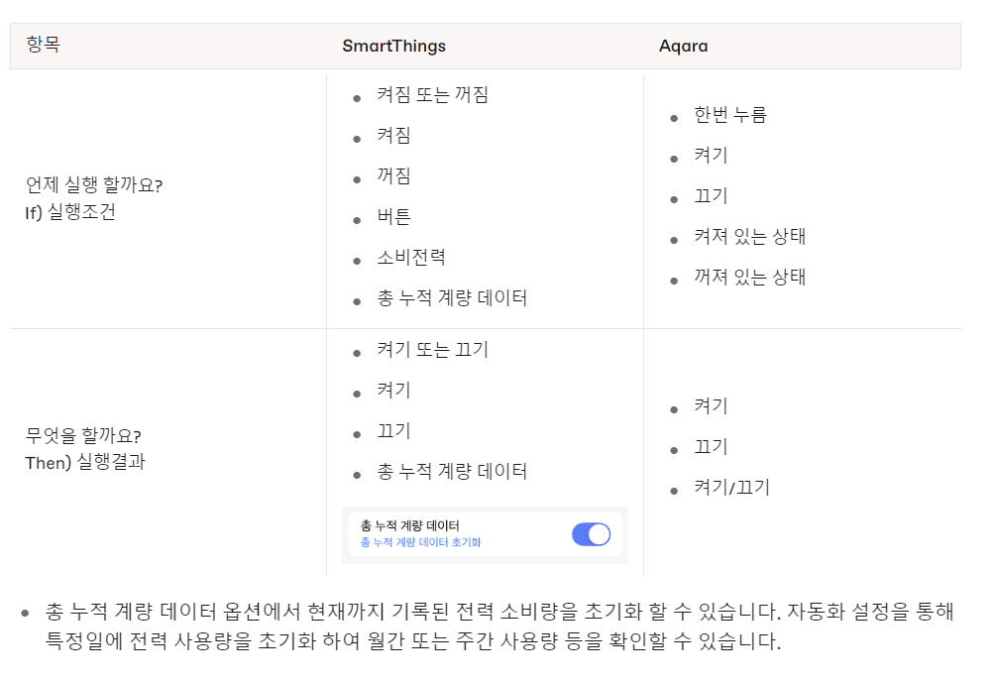The height and width of the screenshot is (683, 995).
Task: Click the 언제 실행 할까요? row label
Action: point(94,185)
